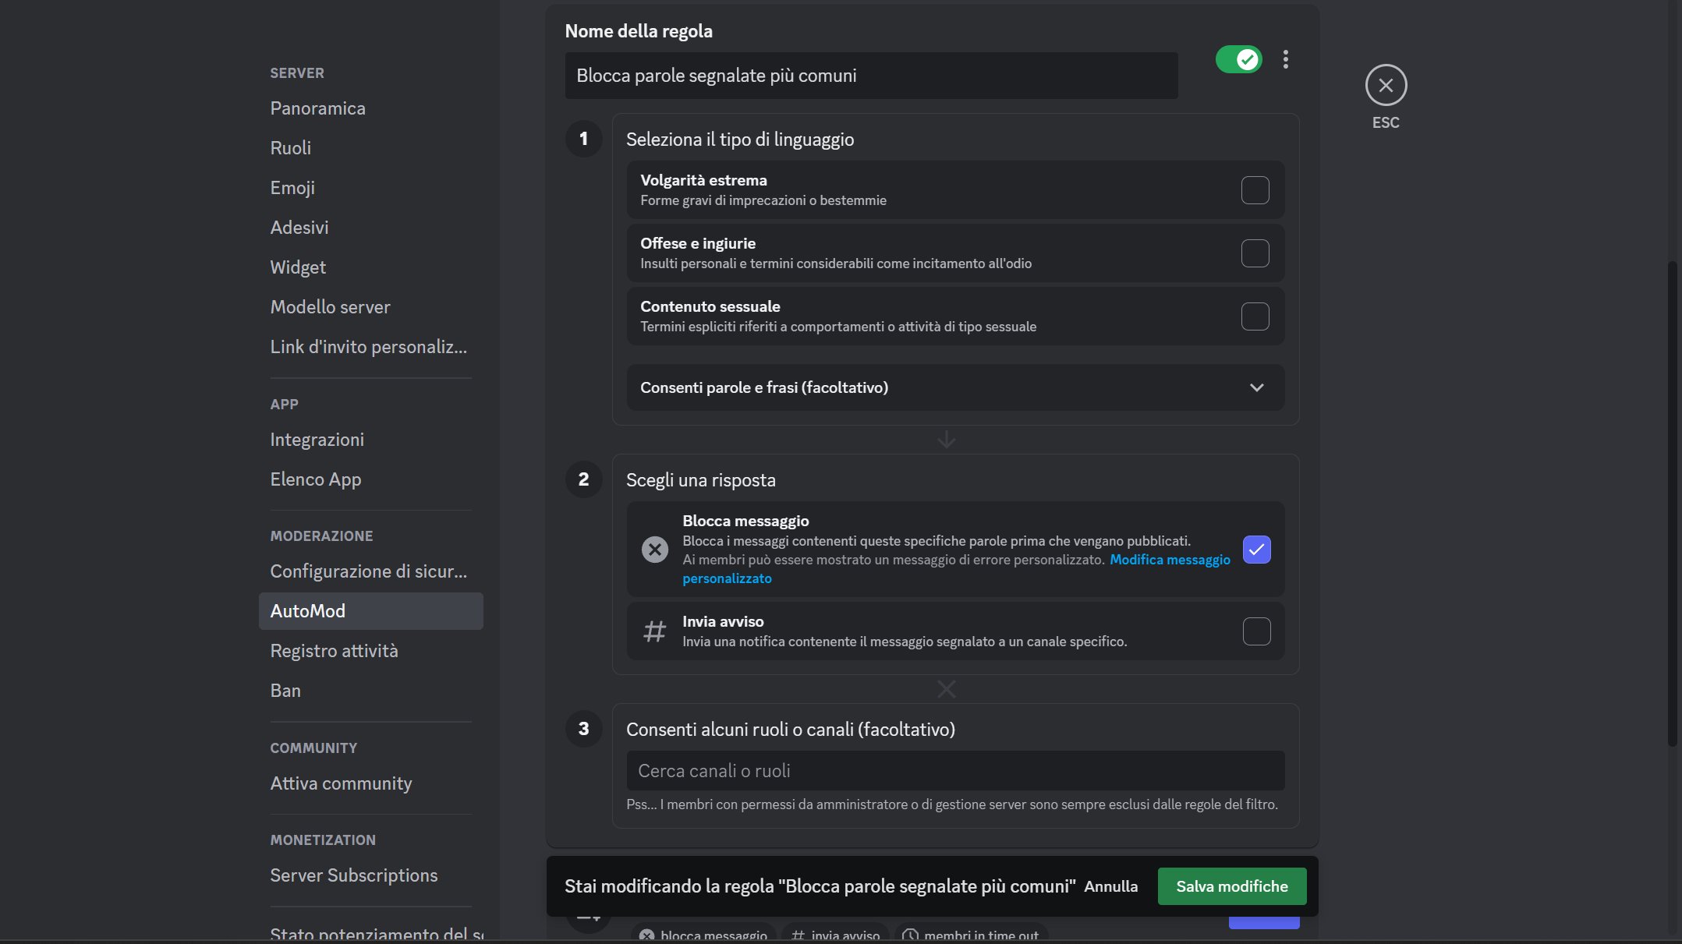Click the Blocca messaggio X circle icon
Image resolution: width=1682 pixels, height=944 pixels.
tap(654, 550)
